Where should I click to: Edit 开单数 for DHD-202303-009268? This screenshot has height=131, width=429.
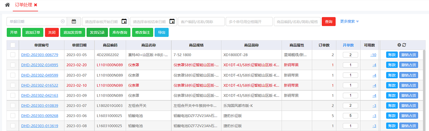point(350,116)
